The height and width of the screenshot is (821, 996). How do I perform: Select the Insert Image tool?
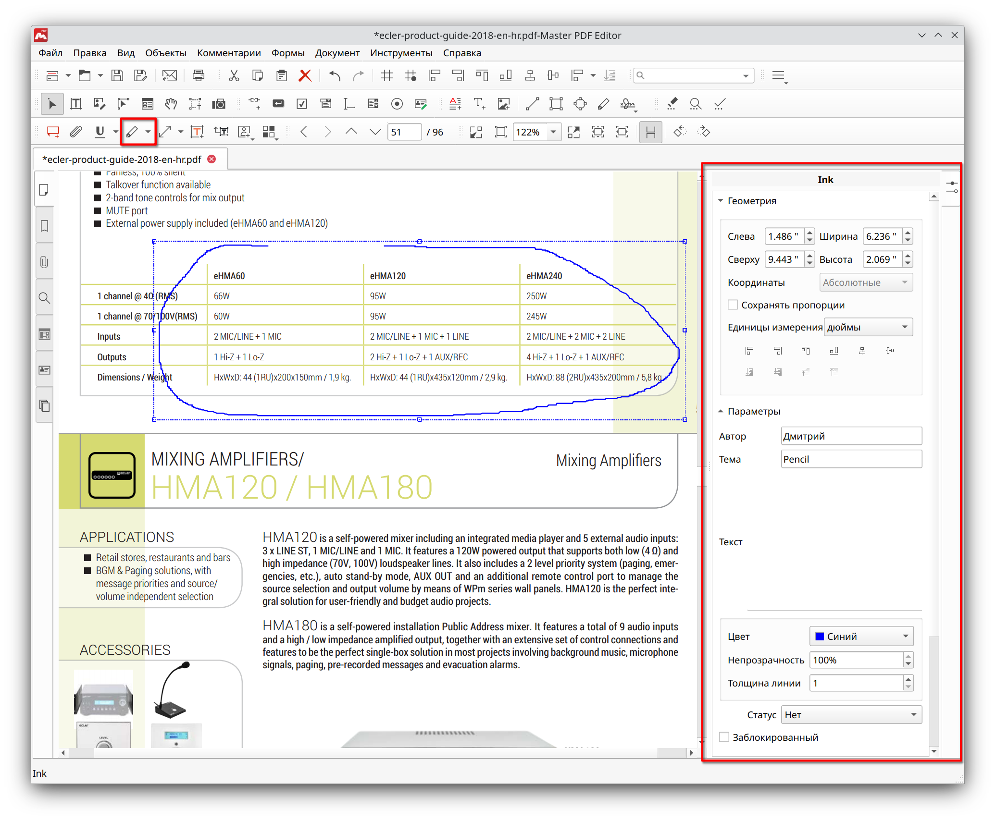pos(503,104)
